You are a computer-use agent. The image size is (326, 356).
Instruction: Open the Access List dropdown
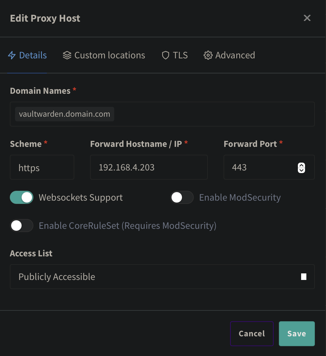pyautogui.click(x=162, y=277)
